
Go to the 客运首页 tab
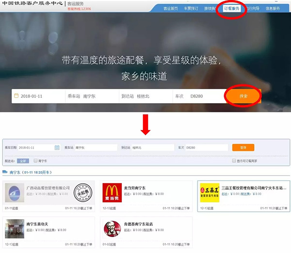[170, 9]
